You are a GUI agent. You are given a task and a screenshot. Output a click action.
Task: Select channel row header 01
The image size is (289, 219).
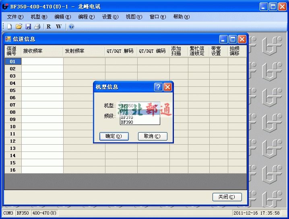click(x=13, y=61)
